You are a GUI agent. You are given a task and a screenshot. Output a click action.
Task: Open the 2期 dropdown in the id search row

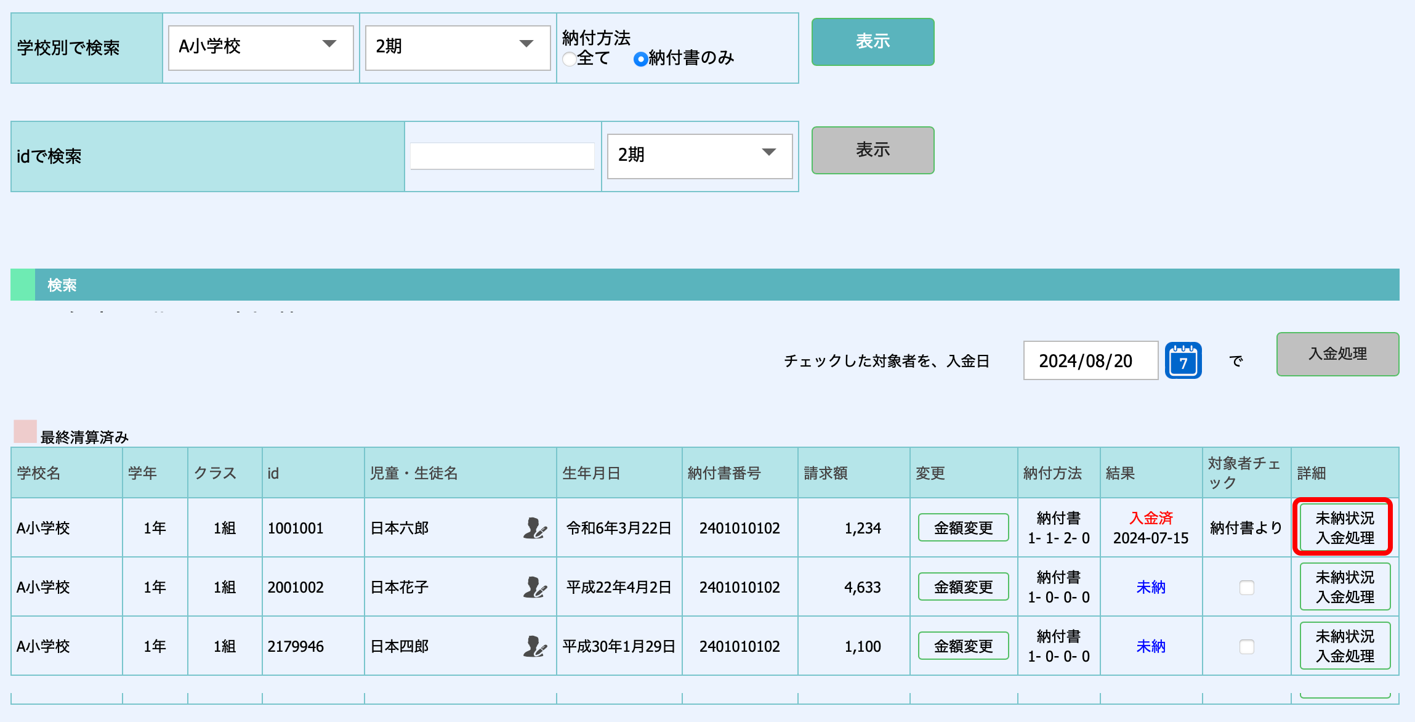point(699,155)
